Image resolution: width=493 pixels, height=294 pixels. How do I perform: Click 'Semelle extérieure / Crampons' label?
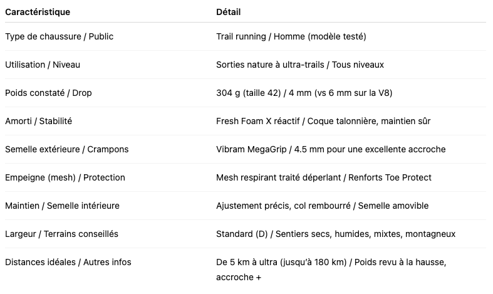point(66,149)
